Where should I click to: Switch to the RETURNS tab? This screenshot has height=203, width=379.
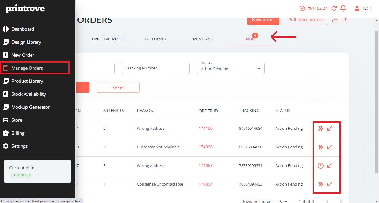tap(156, 39)
